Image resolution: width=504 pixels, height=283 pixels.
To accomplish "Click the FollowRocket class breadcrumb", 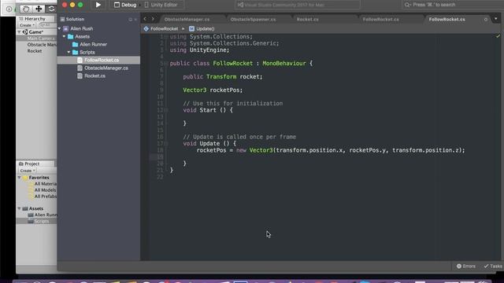I will click(x=161, y=28).
